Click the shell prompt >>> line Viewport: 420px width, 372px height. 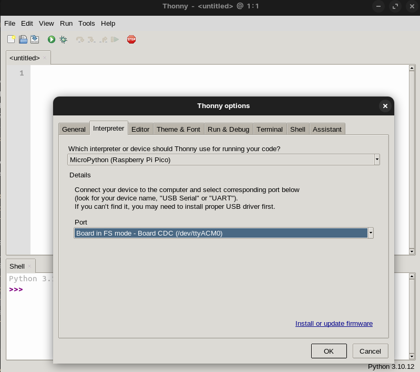click(16, 290)
